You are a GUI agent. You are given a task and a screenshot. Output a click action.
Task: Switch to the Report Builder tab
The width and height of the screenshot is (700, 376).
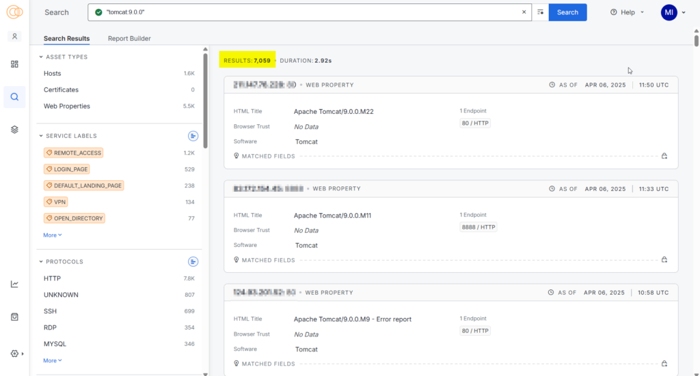(129, 38)
